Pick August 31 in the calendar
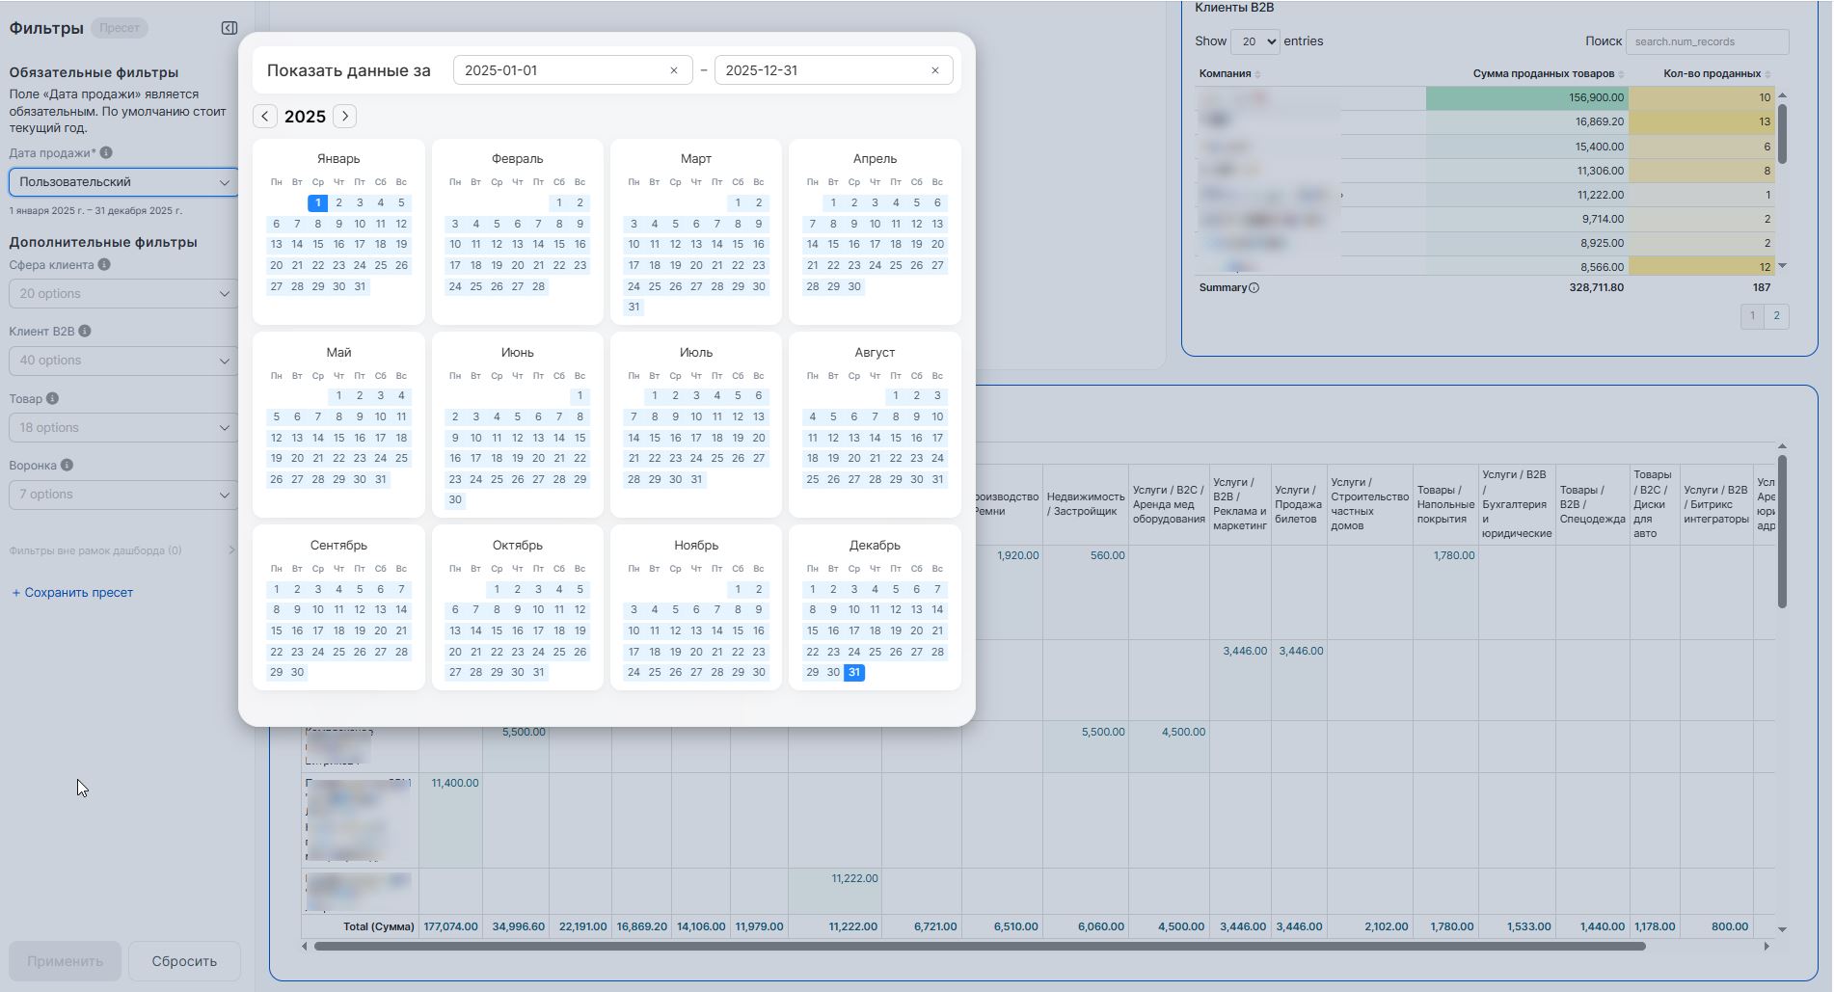1834x992 pixels. (x=937, y=479)
